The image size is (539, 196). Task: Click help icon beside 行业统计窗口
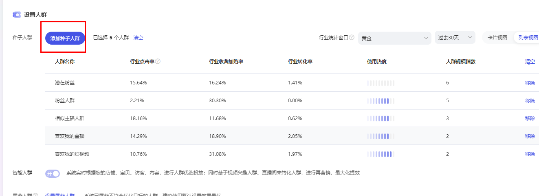[351, 37]
